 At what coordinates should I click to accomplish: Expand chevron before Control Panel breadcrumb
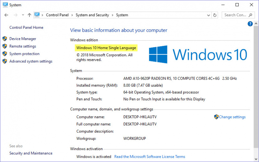(x=42, y=15)
